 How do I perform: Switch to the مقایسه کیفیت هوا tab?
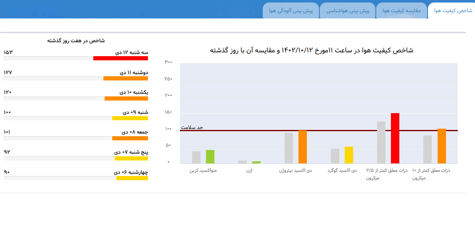(401, 10)
